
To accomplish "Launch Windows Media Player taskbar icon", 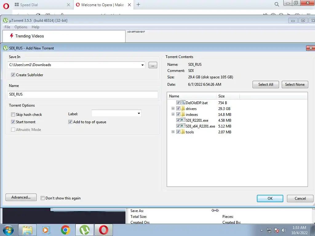I will tap(46, 230).
